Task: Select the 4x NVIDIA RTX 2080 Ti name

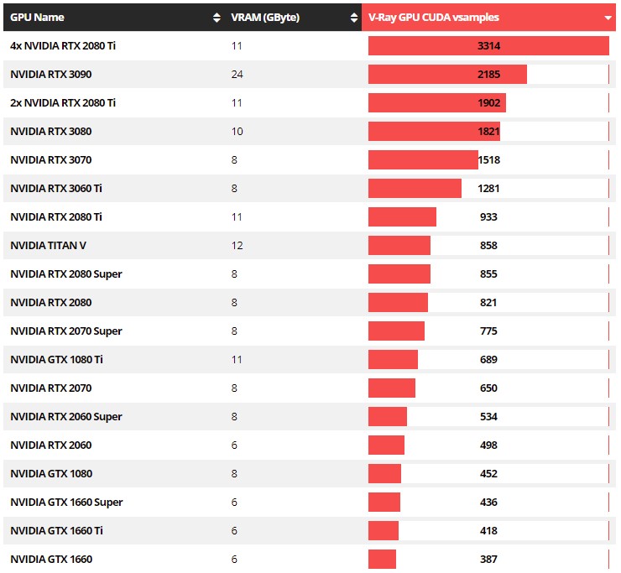Action: [63, 45]
